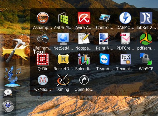Launch the Splendid test tubes icon
This screenshot has height=116, width=158.
[84, 59]
